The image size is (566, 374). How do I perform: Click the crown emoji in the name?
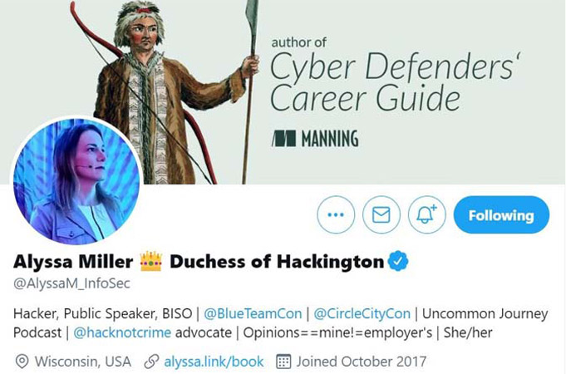tap(151, 262)
